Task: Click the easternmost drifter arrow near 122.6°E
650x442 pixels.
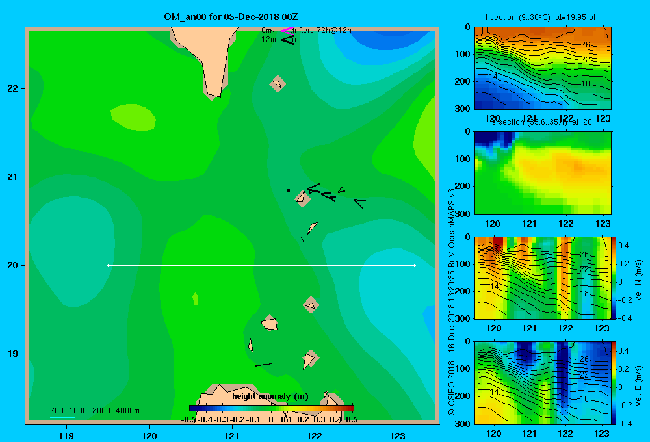Action: 359,203
